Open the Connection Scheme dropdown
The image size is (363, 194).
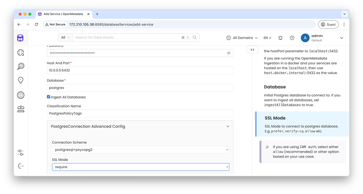click(x=141, y=150)
